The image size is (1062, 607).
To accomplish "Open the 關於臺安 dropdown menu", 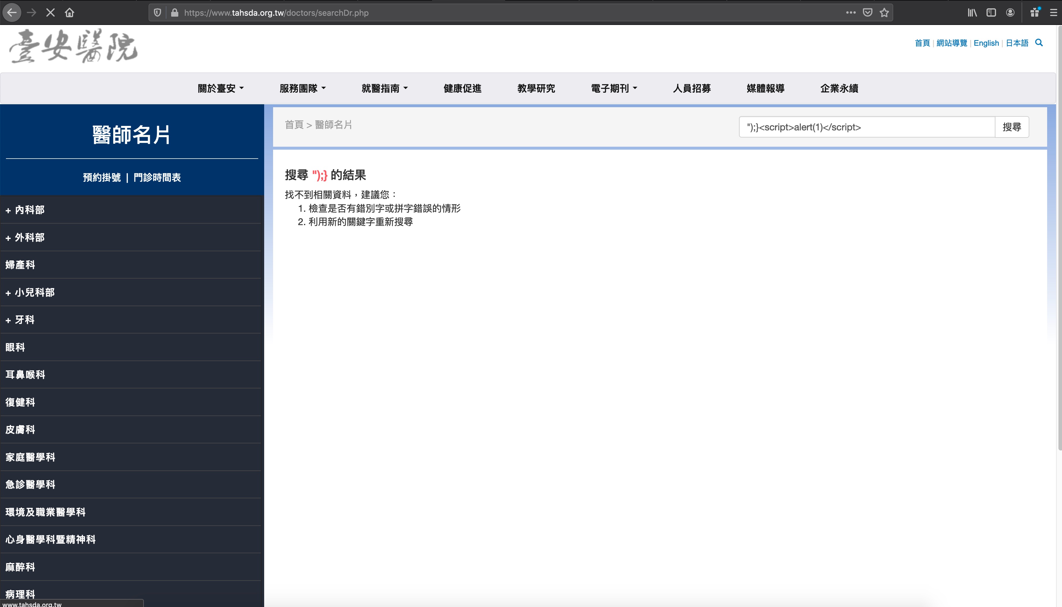I will (221, 88).
